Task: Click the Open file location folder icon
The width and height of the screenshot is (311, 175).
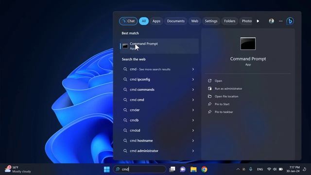Action: (x=209, y=96)
